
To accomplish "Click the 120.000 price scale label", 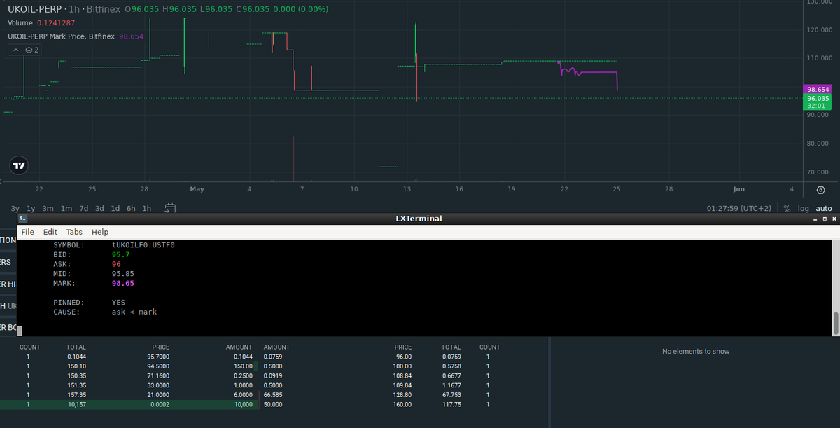I will [818, 30].
